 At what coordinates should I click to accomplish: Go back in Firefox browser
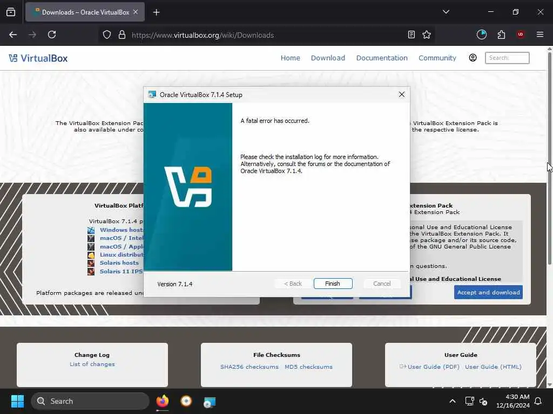point(13,34)
